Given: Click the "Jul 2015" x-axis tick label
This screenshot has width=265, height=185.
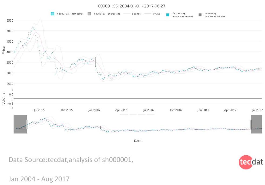Looking at the screenshot, I should pos(39,110).
